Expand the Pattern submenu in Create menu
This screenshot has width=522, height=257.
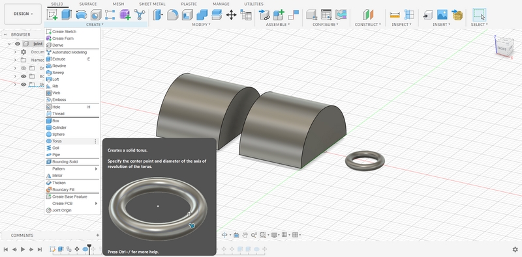72,169
